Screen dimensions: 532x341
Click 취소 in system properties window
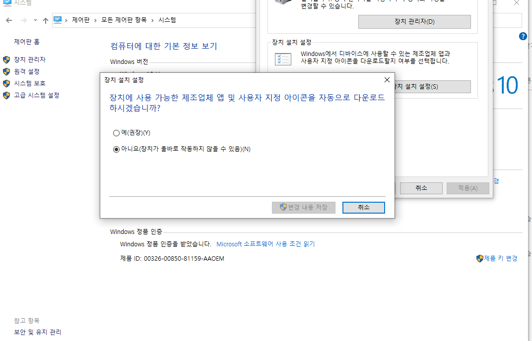pos(421,188)
